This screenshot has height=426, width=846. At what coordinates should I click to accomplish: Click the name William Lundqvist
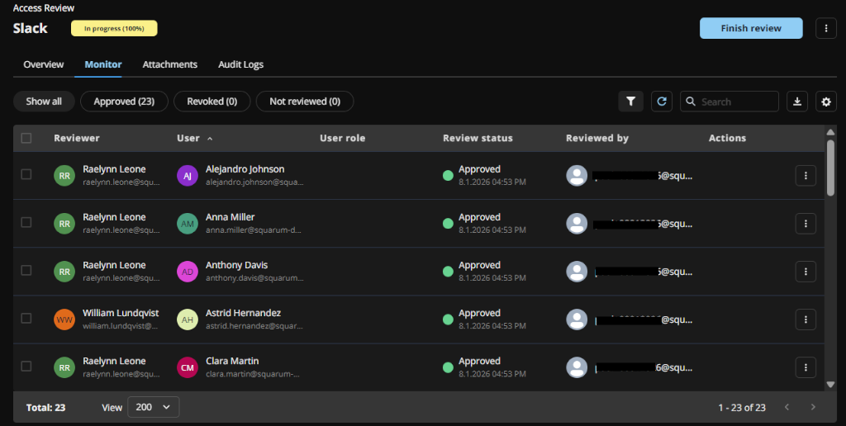point(121,313)
